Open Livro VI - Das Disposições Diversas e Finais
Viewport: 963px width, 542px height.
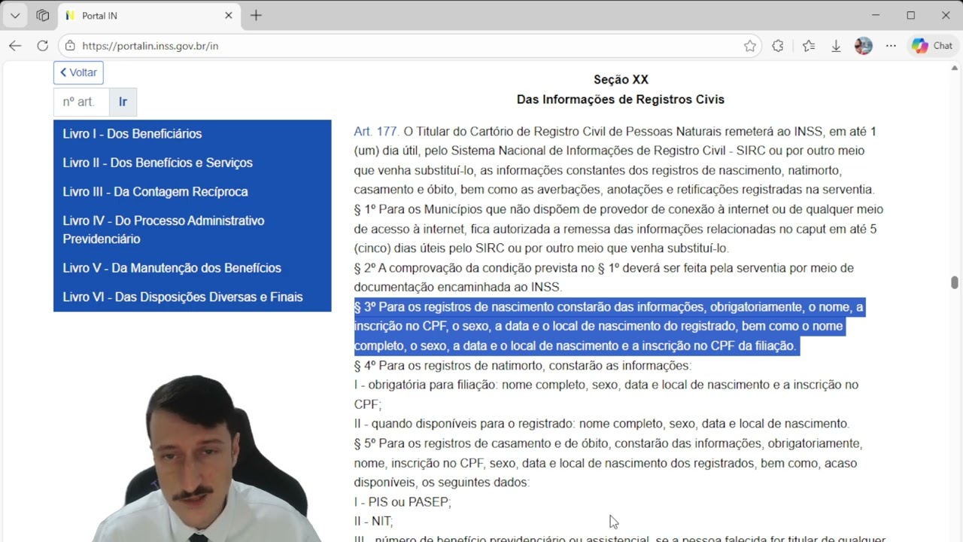183,297
